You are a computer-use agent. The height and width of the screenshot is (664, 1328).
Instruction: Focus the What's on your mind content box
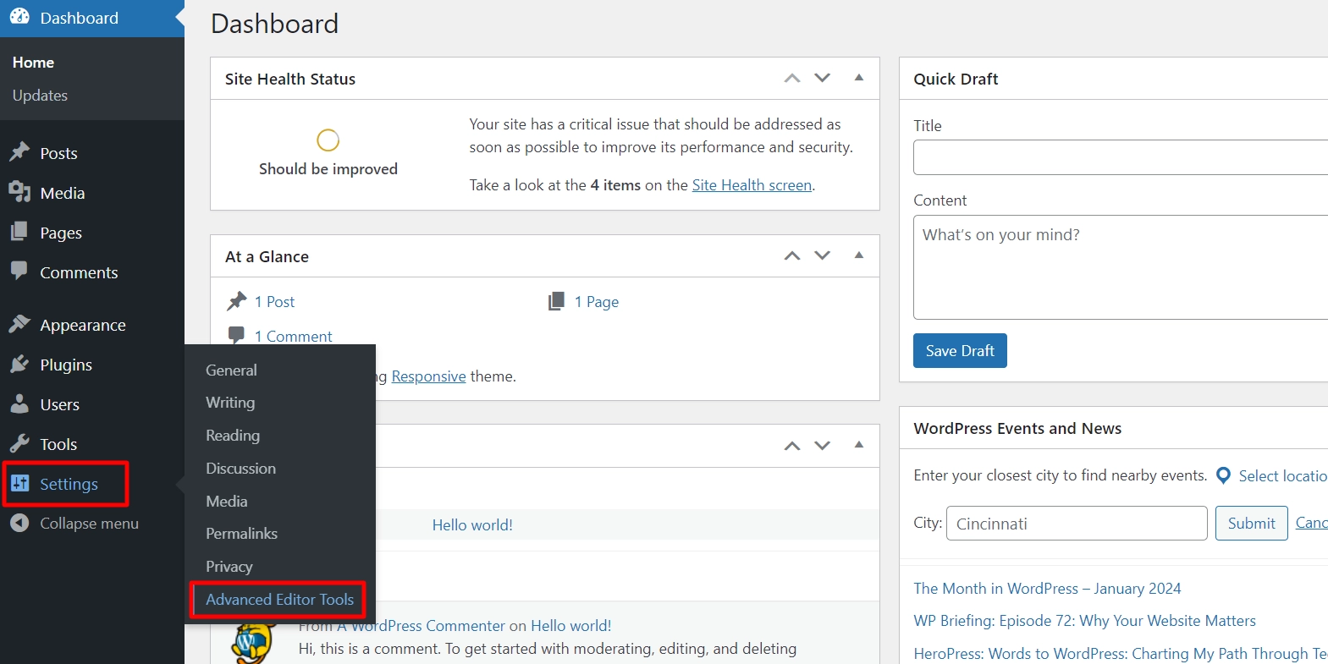[1121, 267]
